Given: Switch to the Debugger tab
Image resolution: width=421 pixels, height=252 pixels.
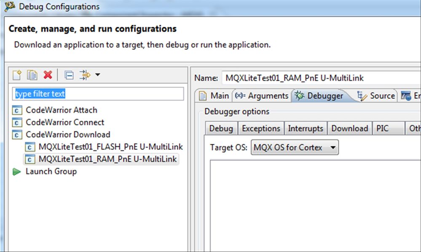Looking at the screenshot, I should click(319, 95).
